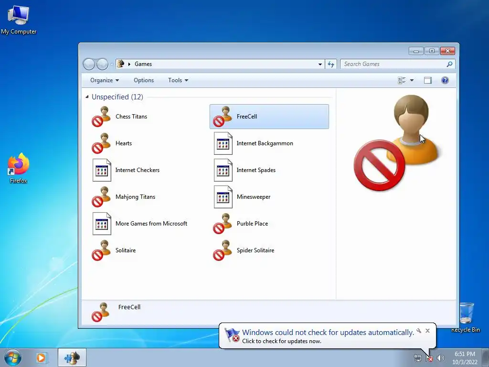This screenshot has height=367, width=489.
Task: Click the Forward navigation button
Action: tap(102, 64)
